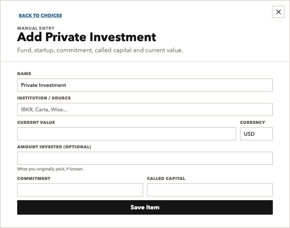Click the Add Private Investment heading
The height and width of the screenshot is (228, 290).
87,37
